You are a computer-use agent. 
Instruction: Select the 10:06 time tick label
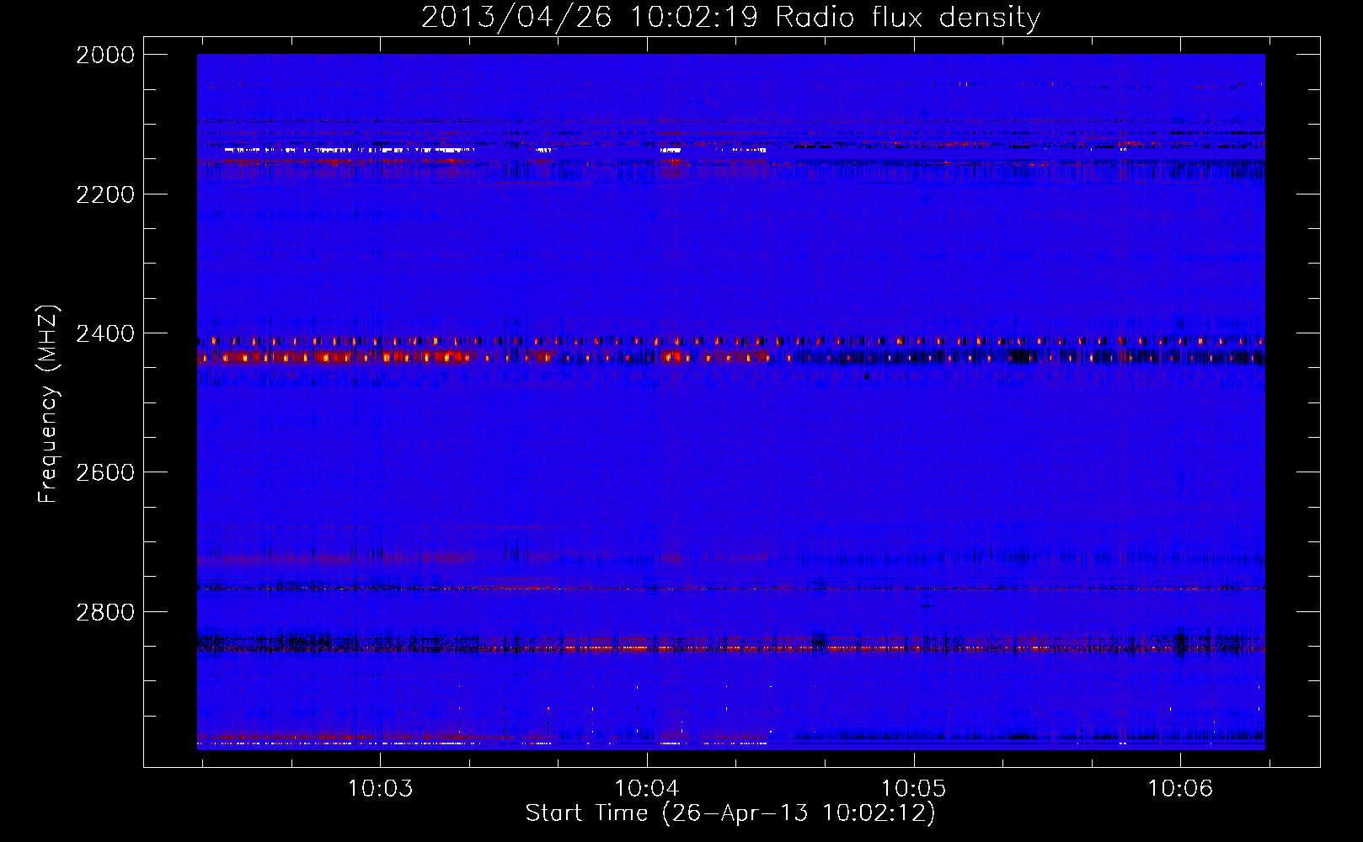pos(1180,788)
